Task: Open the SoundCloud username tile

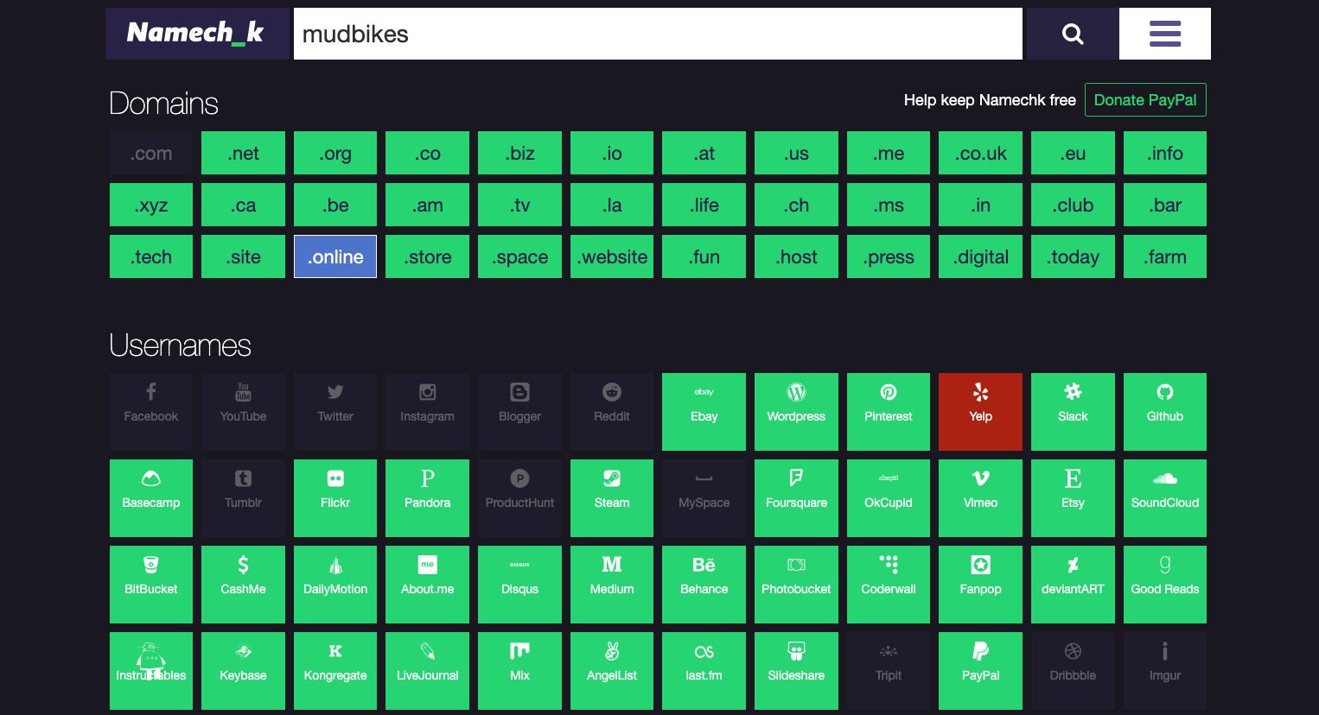Action: point(1165,498)
